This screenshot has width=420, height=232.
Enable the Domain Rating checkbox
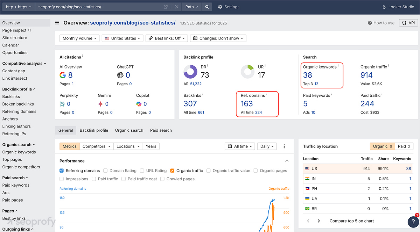105,171
